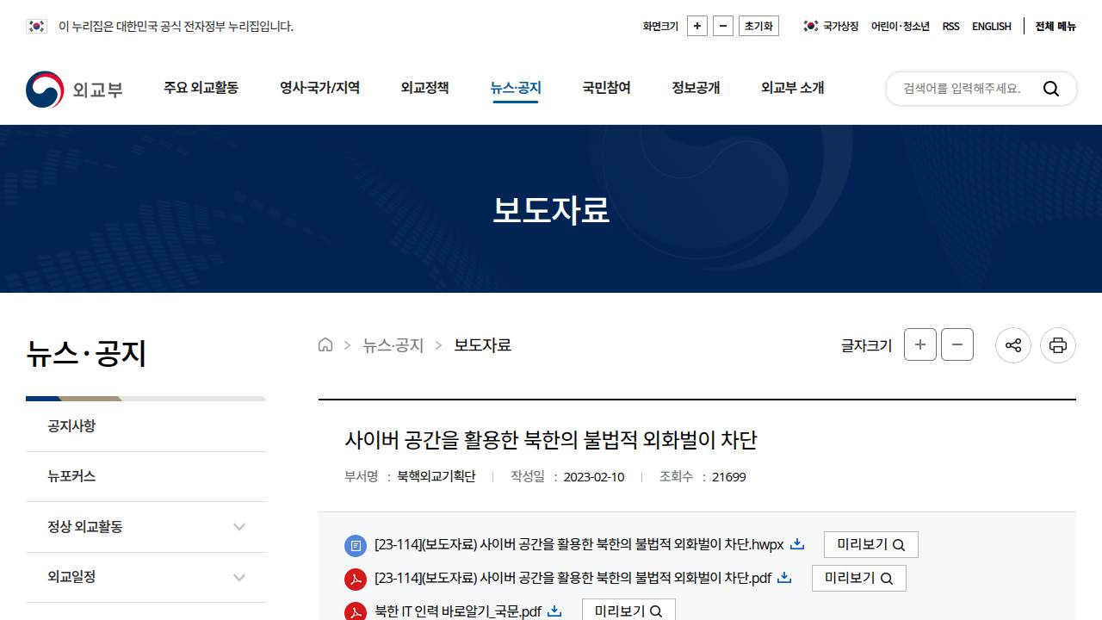The height and width of the screenshot is (620, 1102).
Task: Open 뉴스·공지 menu
Action: [x=516, y=88]
